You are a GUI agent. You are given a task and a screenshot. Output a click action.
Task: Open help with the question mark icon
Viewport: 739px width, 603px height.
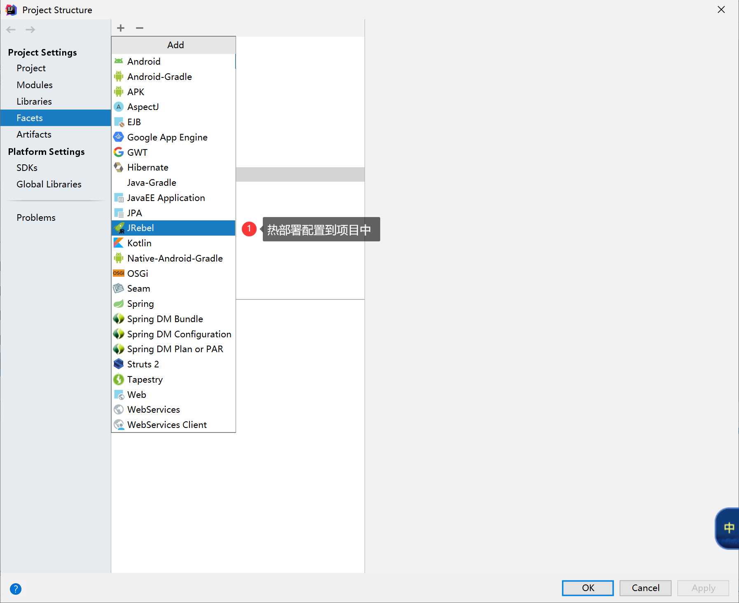16,589
